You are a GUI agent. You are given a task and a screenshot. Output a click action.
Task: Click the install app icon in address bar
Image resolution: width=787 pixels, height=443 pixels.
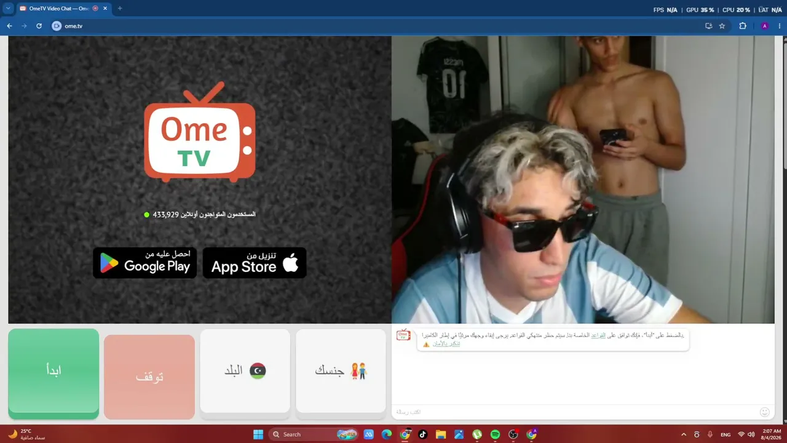click(708, 26)
